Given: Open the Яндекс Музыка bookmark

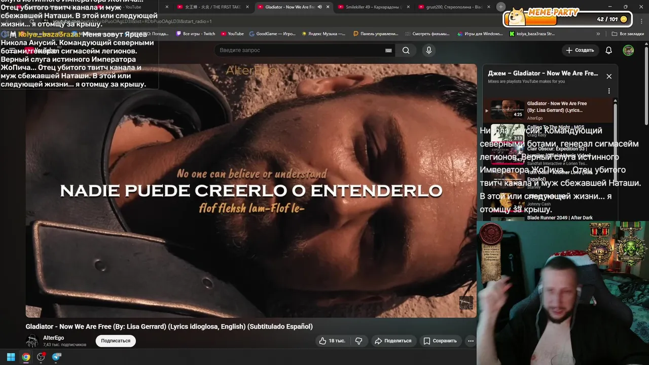Looking at the screenshot, I should (323, 34).
